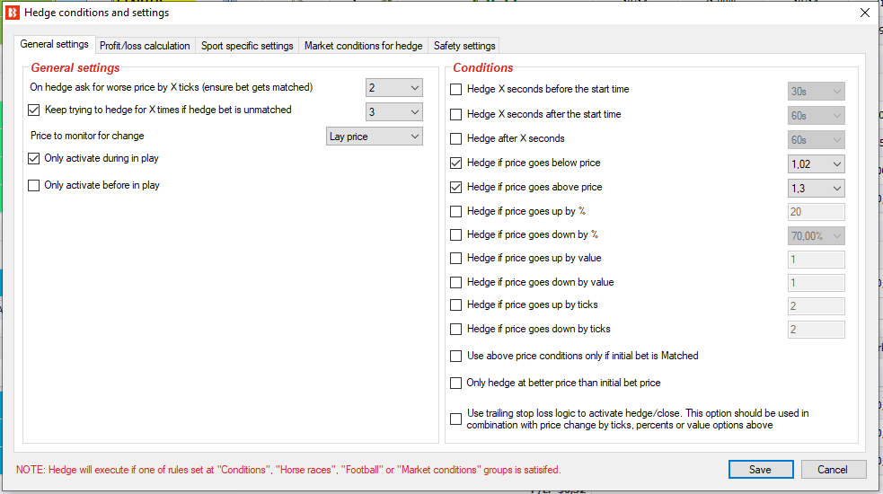Expand worse price by X ticks dropdown
The image size is (883, 494).
[394, 88]
